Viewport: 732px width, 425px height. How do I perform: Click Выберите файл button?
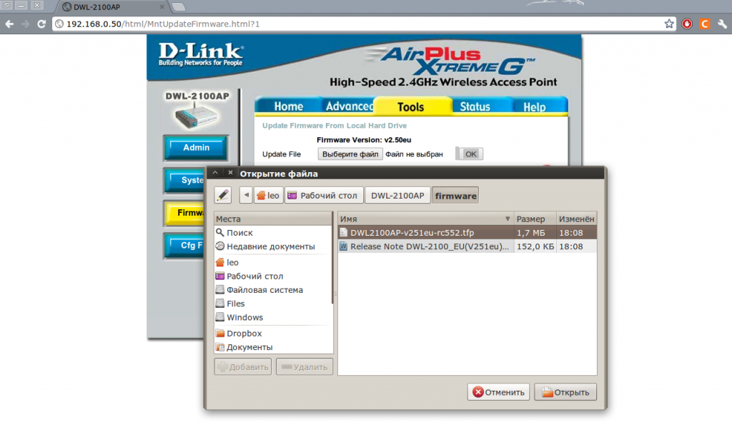(x=350, y=154)
